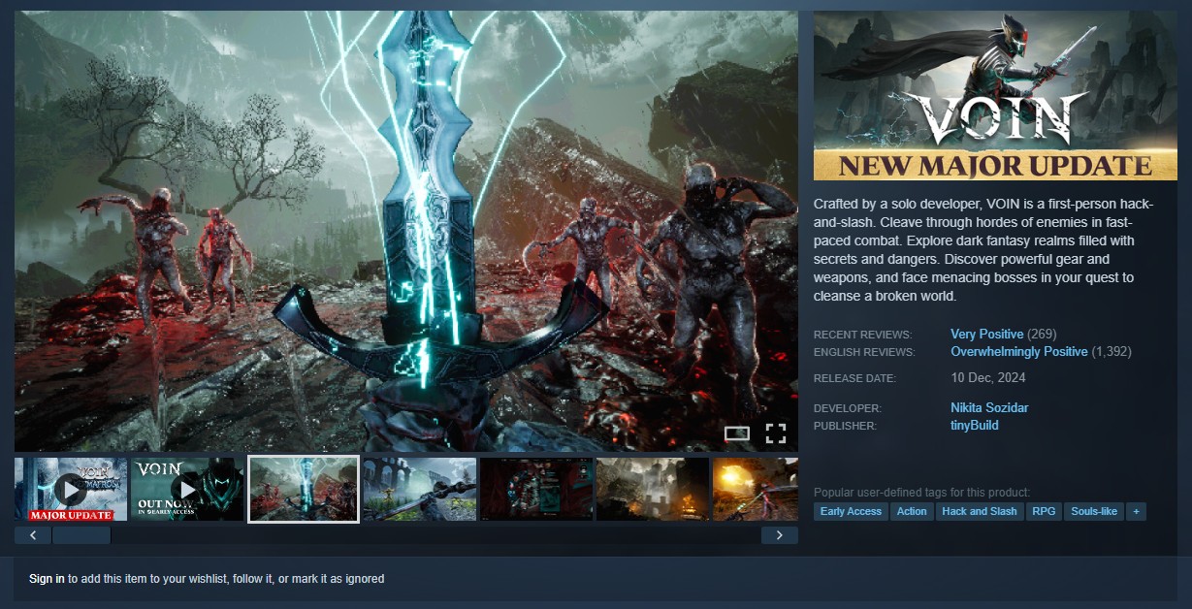Open publisher tinyBuild page

click(x=975, y=426)
